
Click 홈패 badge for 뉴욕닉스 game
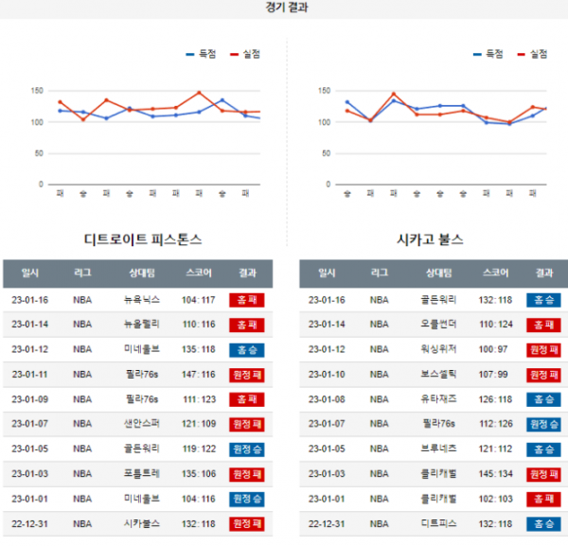(247, 300)
